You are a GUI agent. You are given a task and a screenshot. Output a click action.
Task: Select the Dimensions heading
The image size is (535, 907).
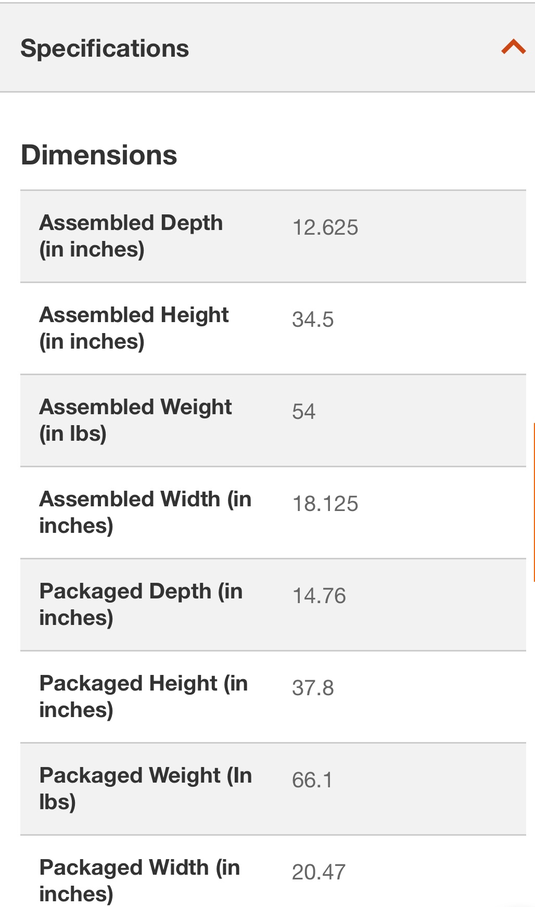(x=99, y=155)
